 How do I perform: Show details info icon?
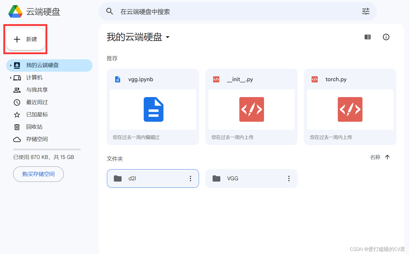pyautogui.click(x=386, y=37)
